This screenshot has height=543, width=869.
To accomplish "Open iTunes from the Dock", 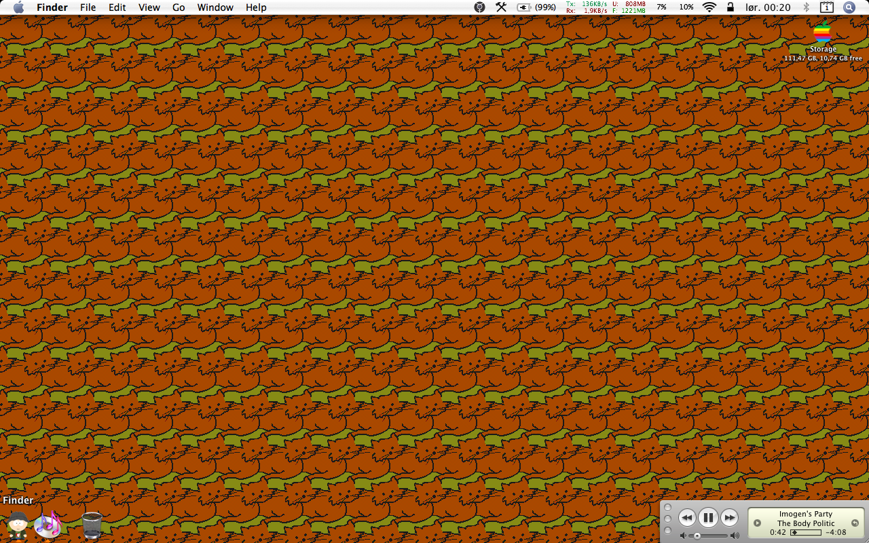I will [48, 525].
